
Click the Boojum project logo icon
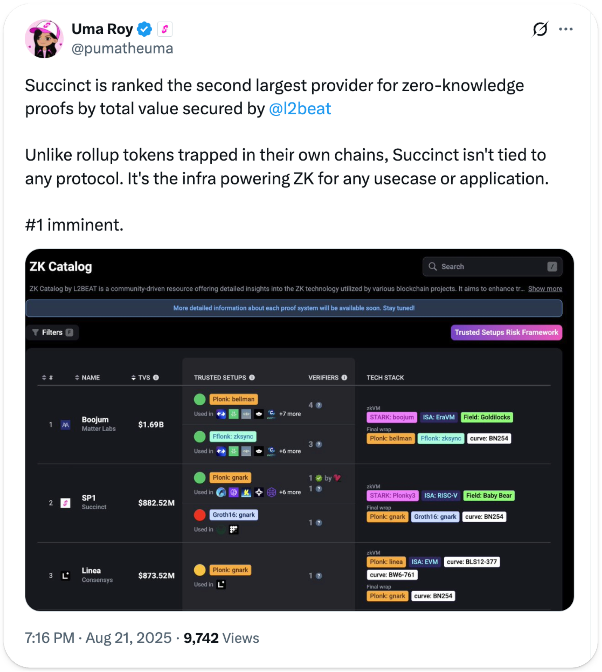click(x=66, y=425)
